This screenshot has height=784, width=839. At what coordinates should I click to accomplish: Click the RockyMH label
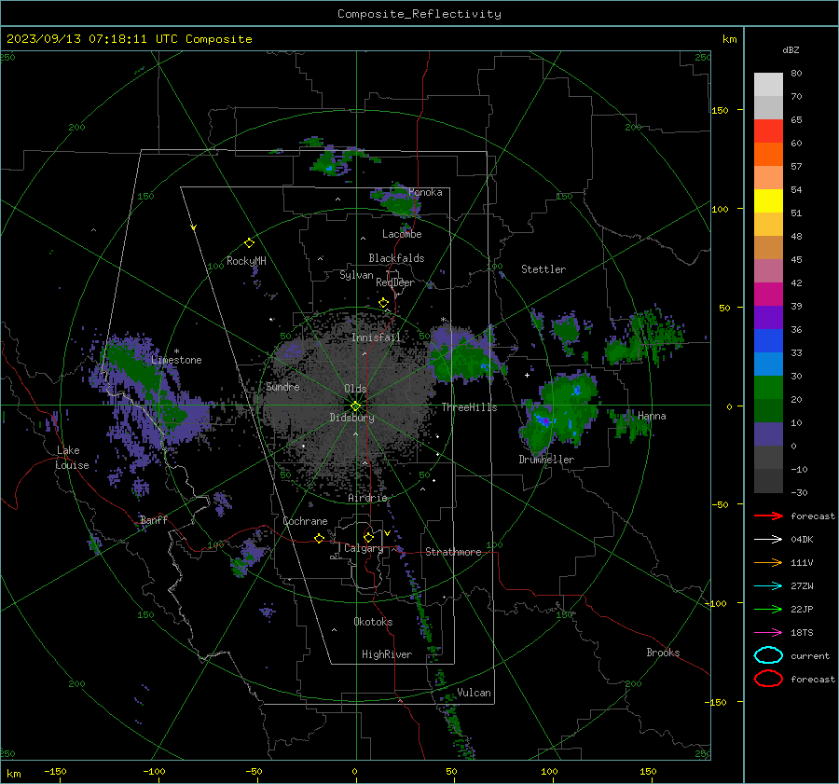coord(246,261)
